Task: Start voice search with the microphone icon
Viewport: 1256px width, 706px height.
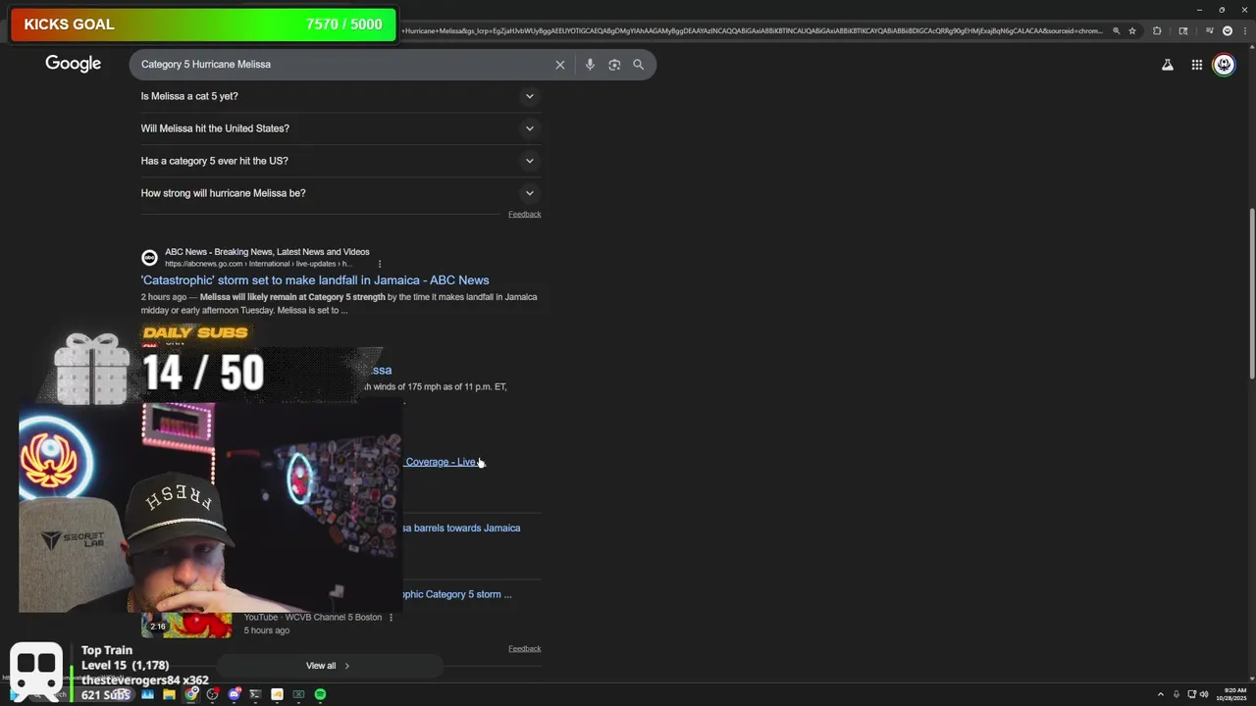Action: tap(590, 65)
